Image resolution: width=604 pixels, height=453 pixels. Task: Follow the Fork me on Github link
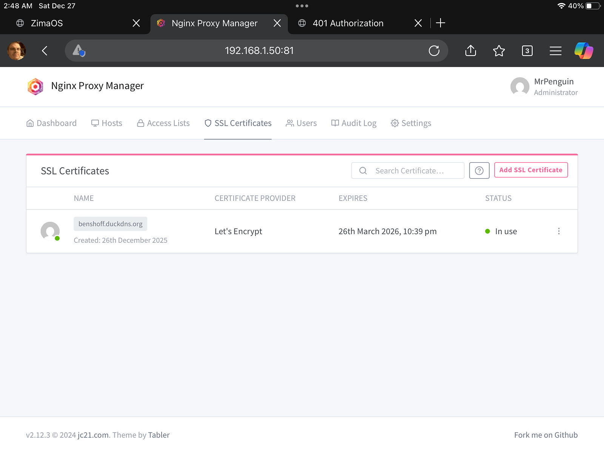click(x=545, y=435)
